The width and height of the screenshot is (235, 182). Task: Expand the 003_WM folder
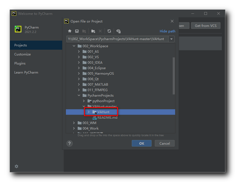click(x=74, y=123)
